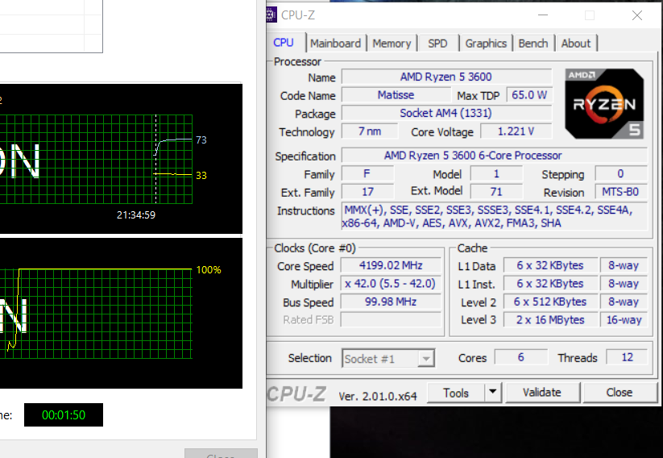Expand the Tools dropdown arrow
The image size is (663, 458).
(x=492, y=393)
